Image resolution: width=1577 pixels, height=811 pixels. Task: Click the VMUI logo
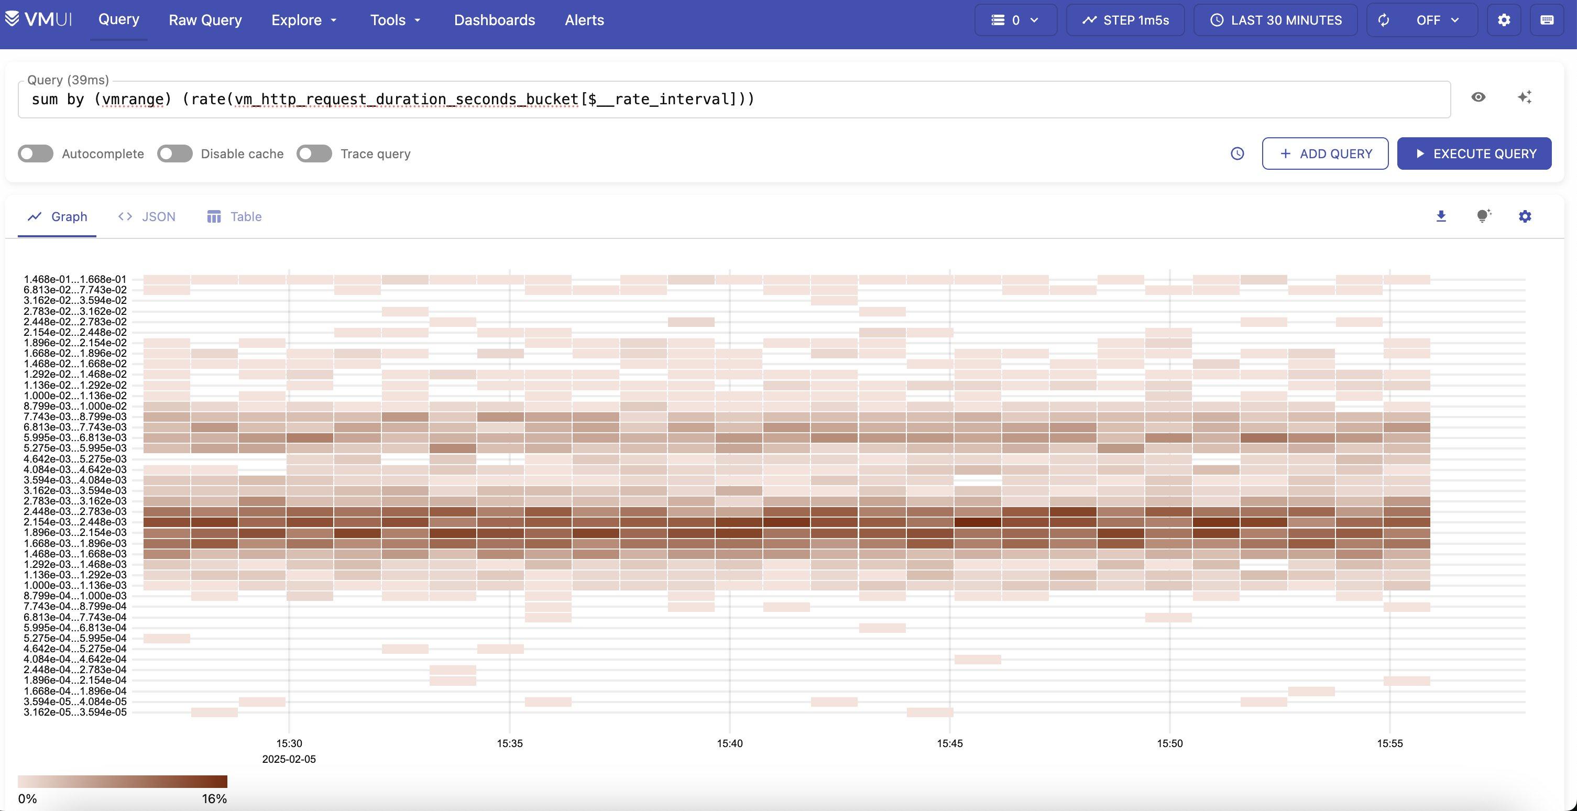[x=39, y=19]
